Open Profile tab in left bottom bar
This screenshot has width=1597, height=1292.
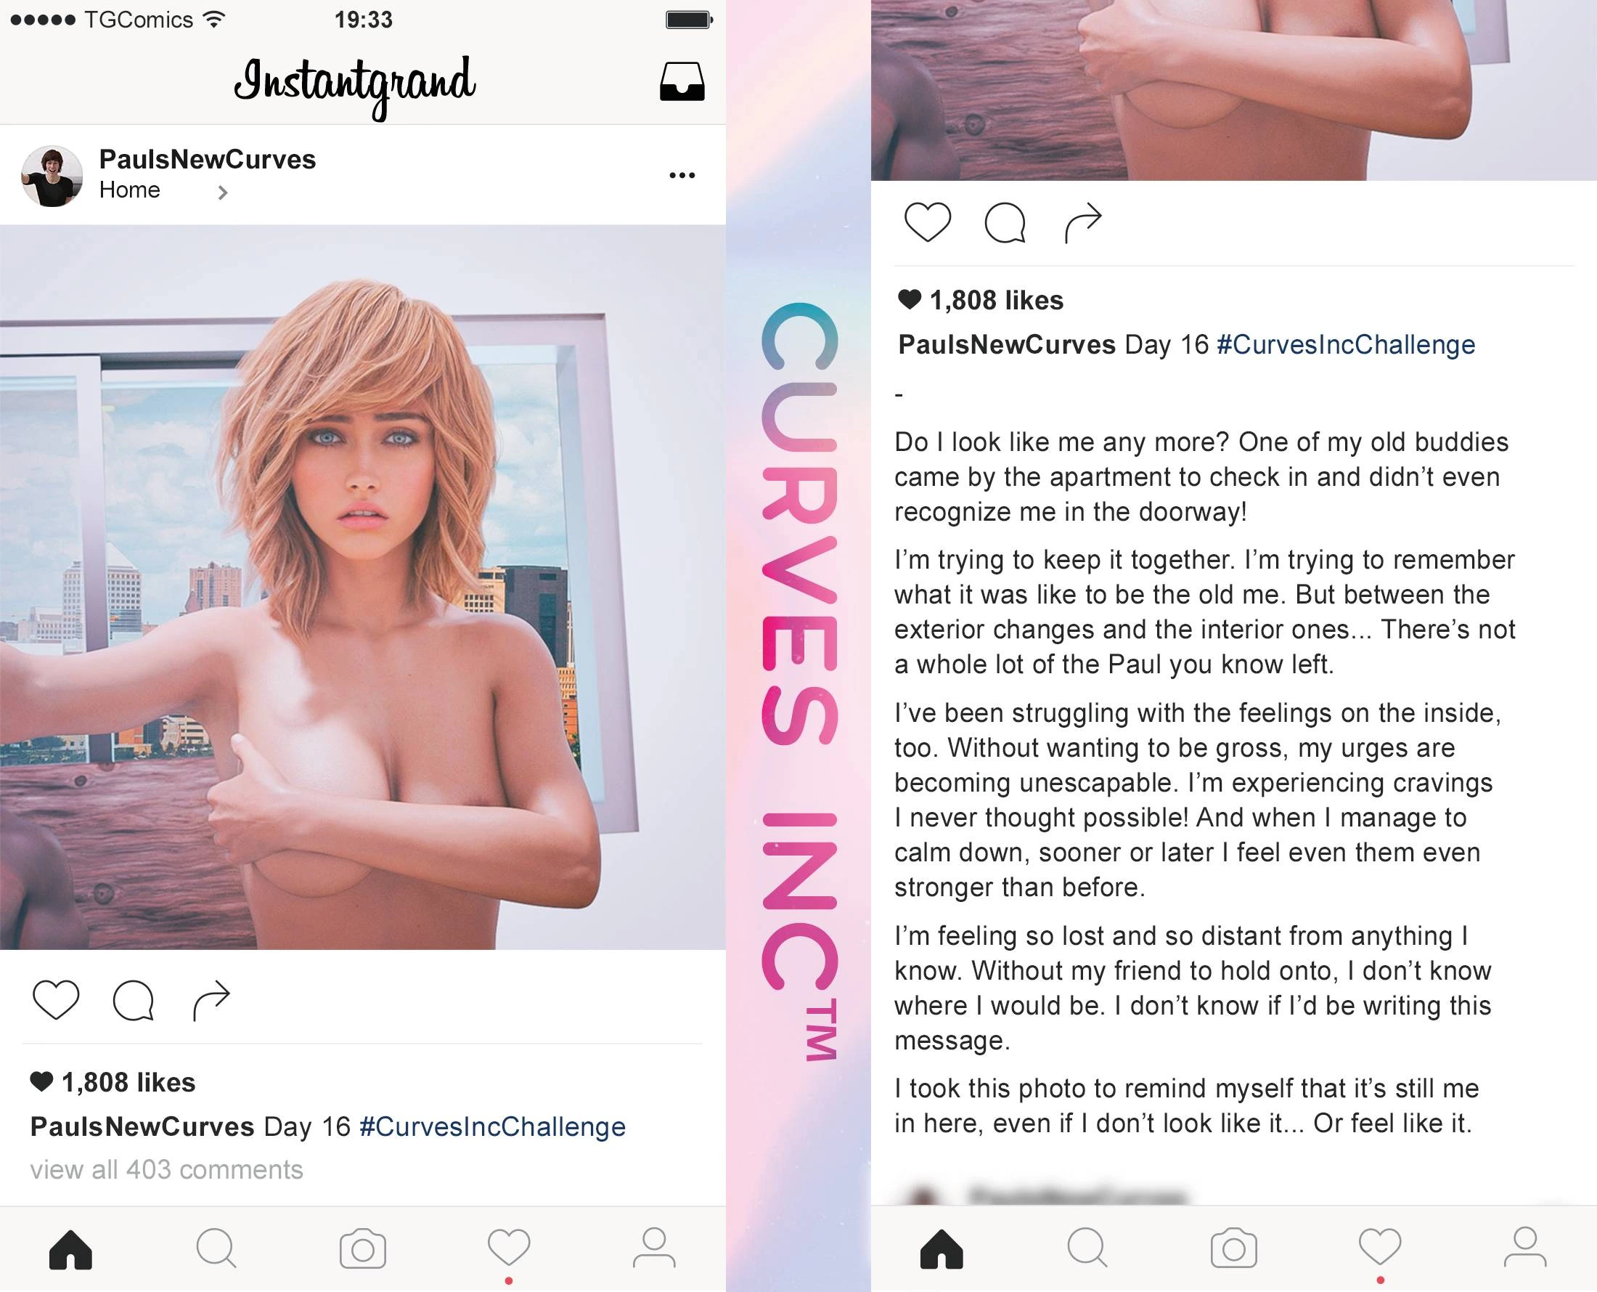pyautogui.click(x=655, y=1248)
